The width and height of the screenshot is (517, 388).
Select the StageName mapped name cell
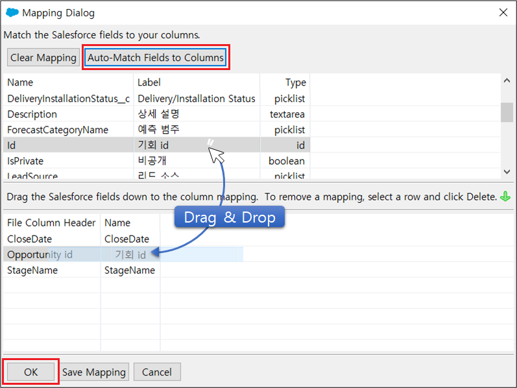point(130,270)
